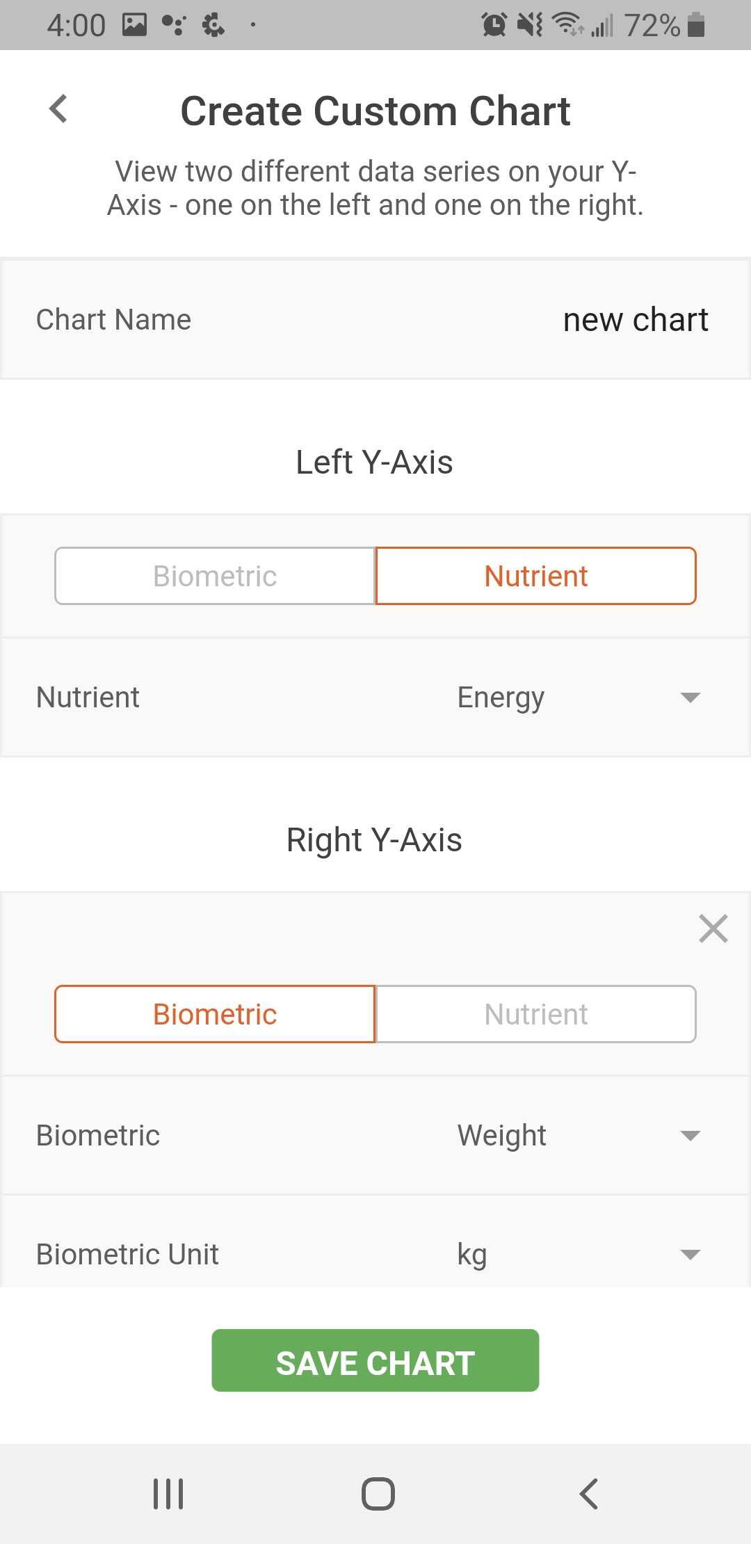Tap the alarm icon in status bar
Screen dimensions: 751x1544
(494, 25)
